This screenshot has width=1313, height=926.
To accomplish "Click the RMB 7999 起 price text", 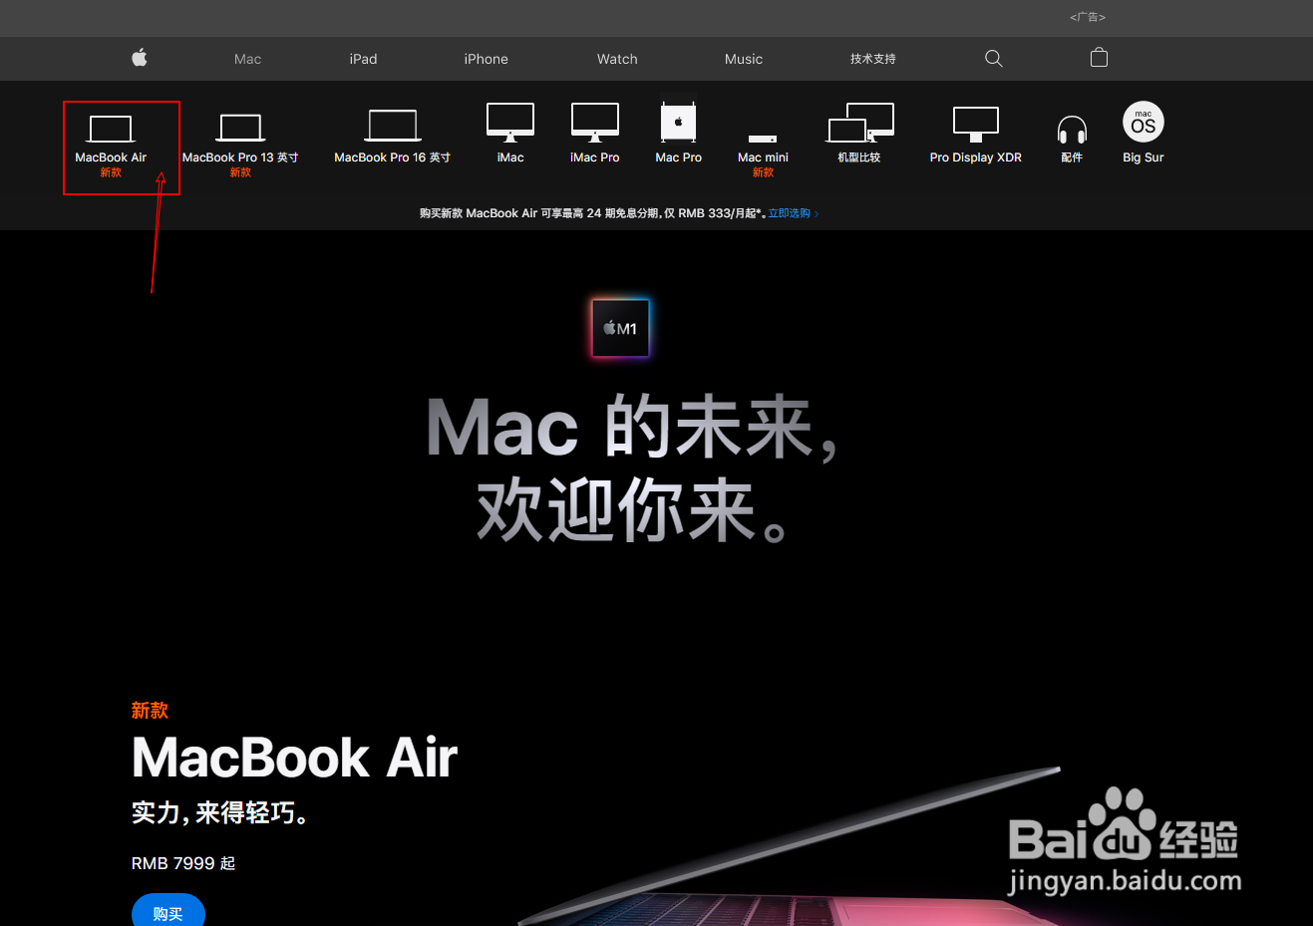I will tap(183, 863).
